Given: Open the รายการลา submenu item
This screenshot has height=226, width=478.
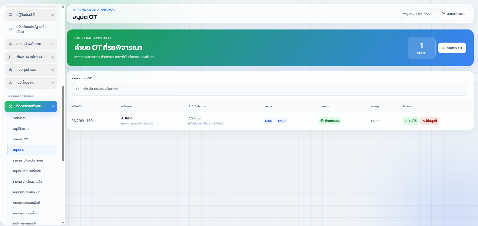Looking at the screenshot, I should [x=32, y=118].
